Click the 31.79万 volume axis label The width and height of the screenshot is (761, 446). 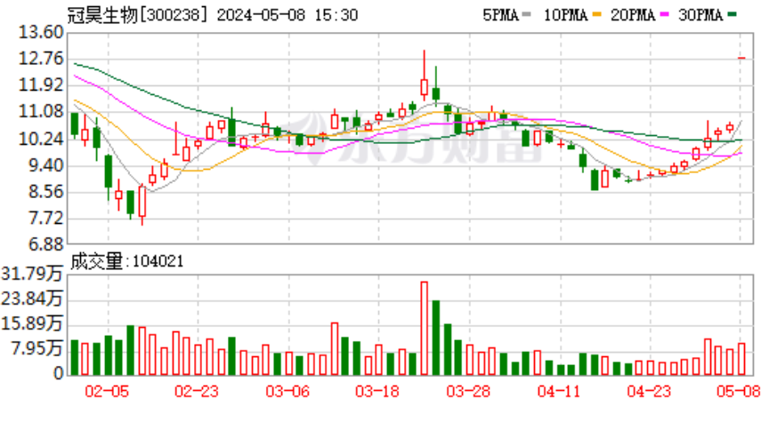tap(32, 275)
